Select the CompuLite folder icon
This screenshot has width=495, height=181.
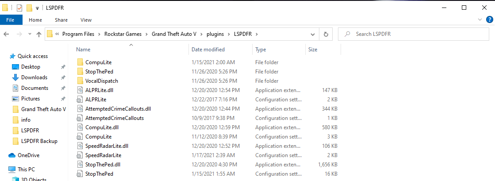pyautogui.click(x=80, y=62)
